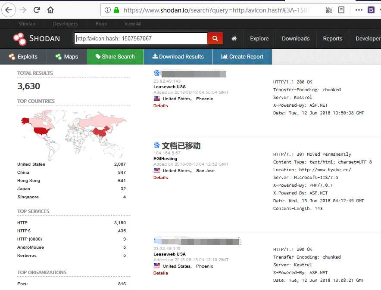Click the green padlock security icon
Image resolution: width=381 pixels, height=290 pixels.
(x=116, y=10)
